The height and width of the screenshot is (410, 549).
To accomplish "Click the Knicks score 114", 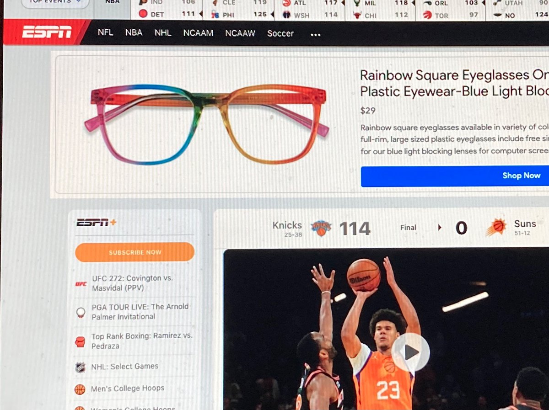I will tap(355, 228).
